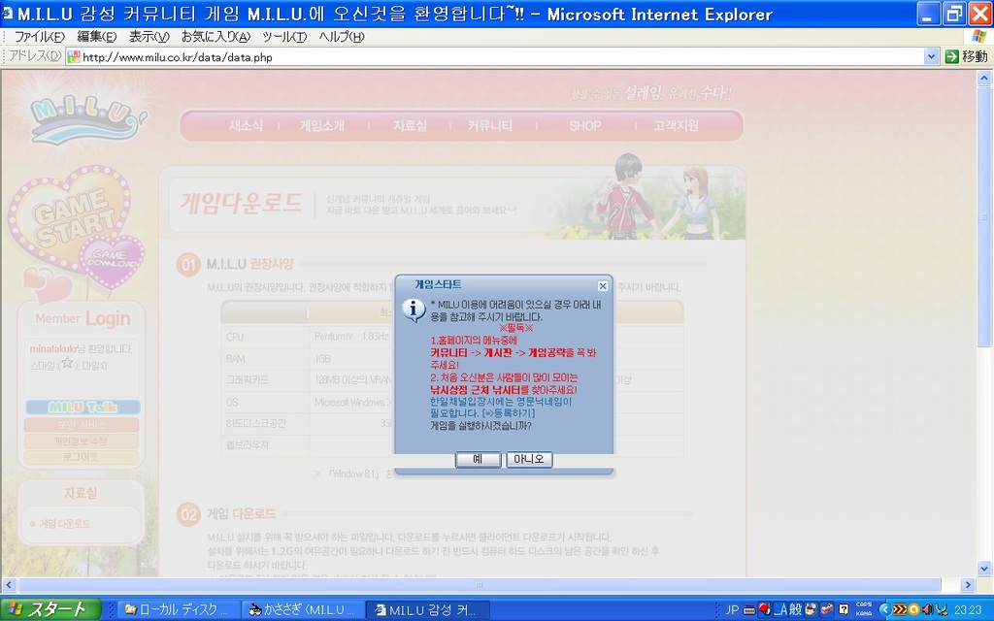Click the red IME pad icon
This screenshot has height=621, width=994.
(x=765, y=609)
